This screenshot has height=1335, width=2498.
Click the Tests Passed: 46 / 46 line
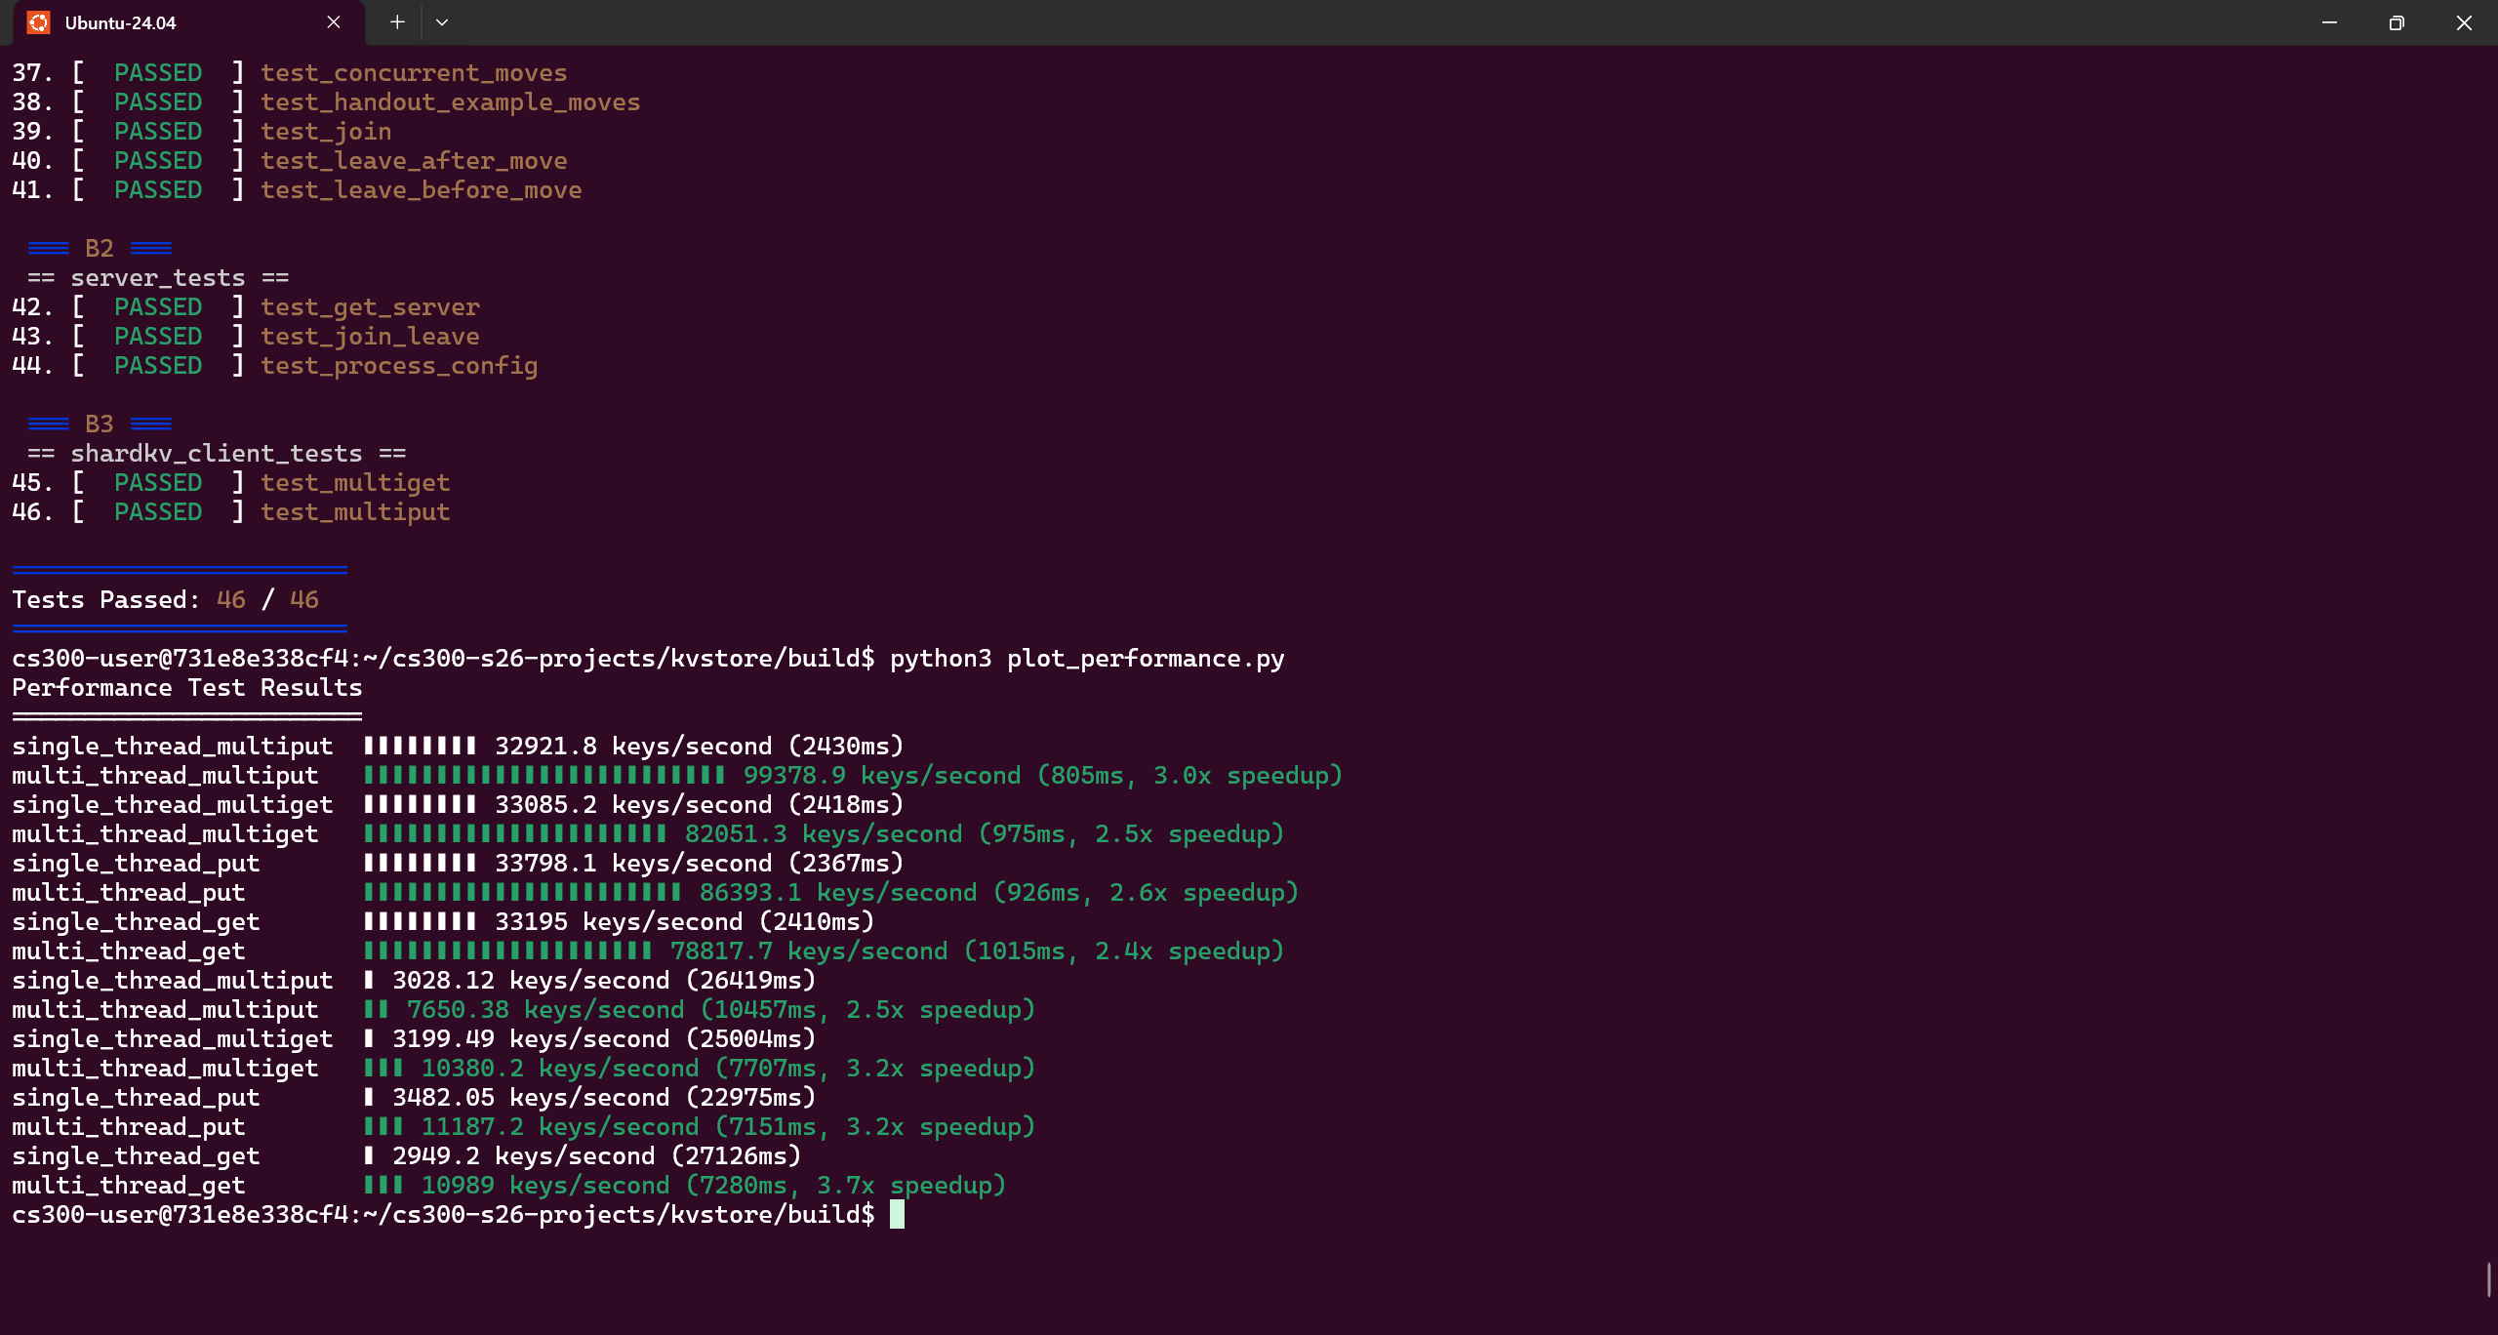click(x=165, y=600)
